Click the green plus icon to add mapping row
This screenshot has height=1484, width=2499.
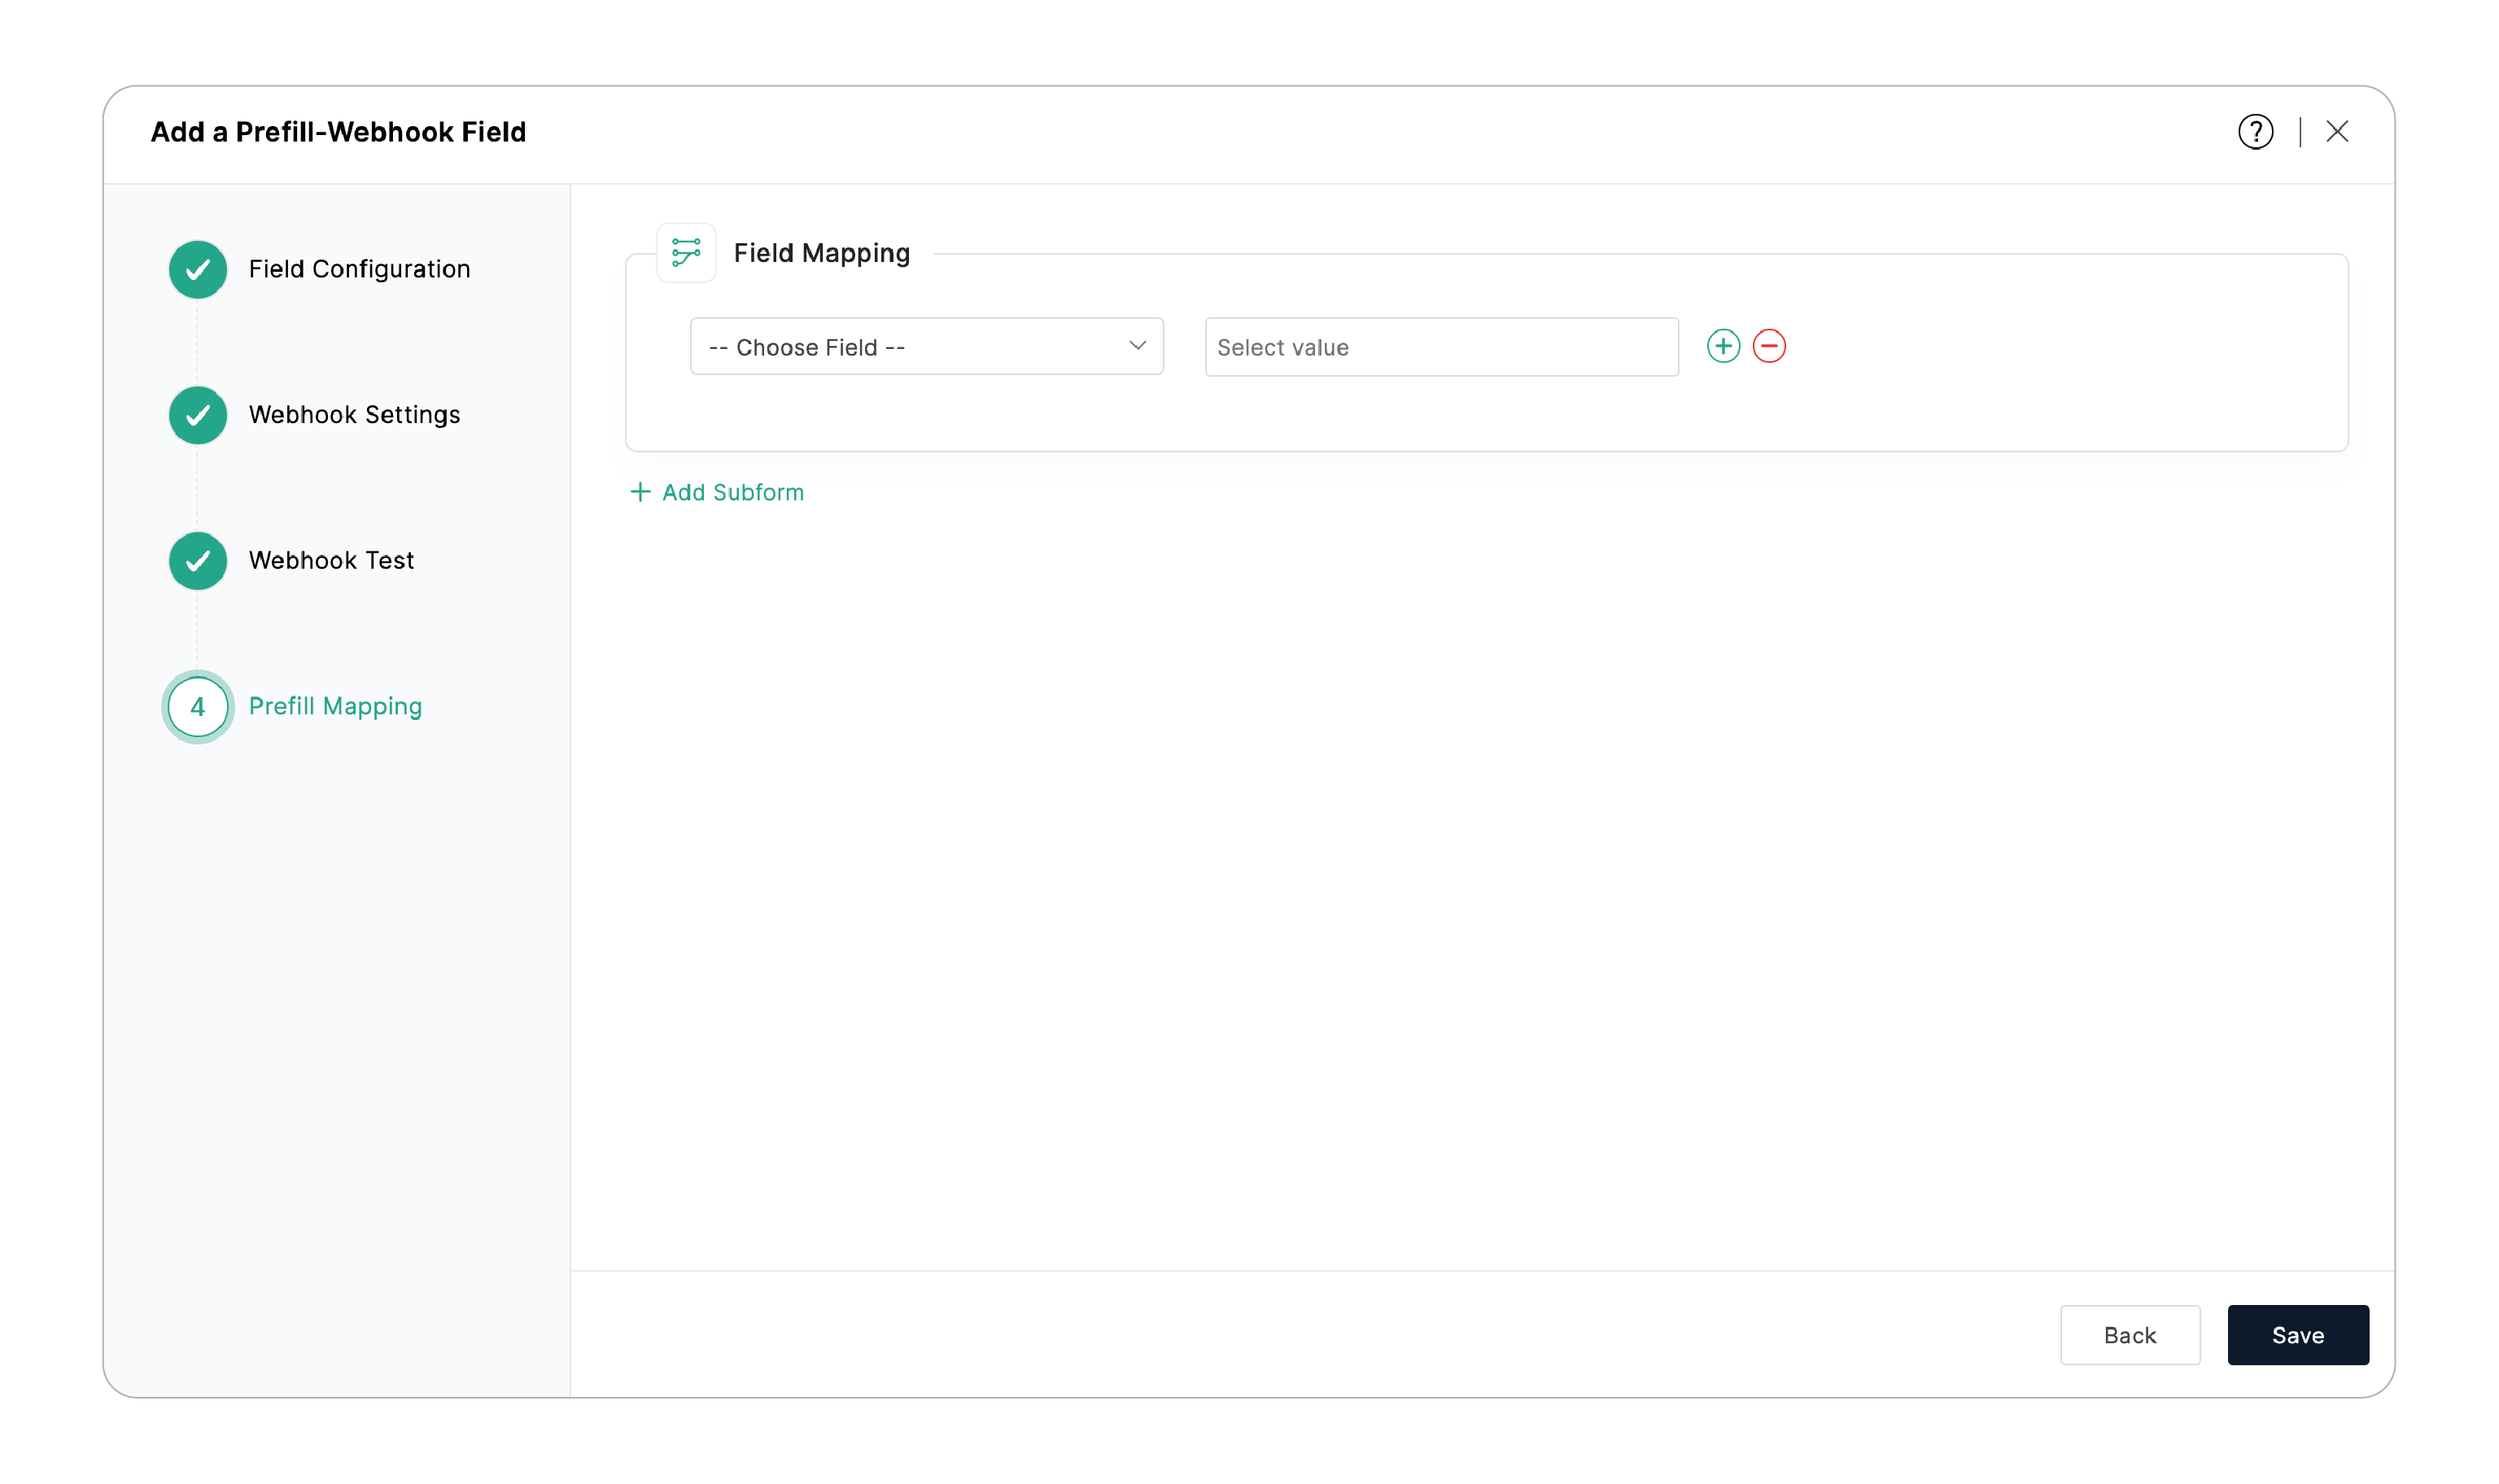(x=1723, y=345)
